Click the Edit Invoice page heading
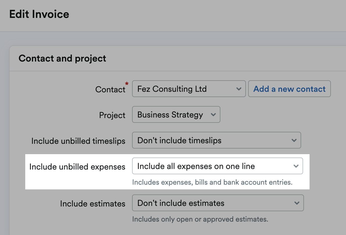Image resolution: width=346 pixels, height=235 pixels. (x=39, y=14)
